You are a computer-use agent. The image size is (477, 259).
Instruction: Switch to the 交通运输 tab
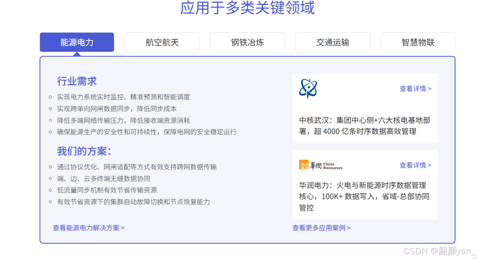(333, 42)
